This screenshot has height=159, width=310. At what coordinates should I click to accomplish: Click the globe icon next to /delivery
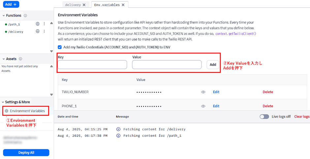tap(38, 32)
